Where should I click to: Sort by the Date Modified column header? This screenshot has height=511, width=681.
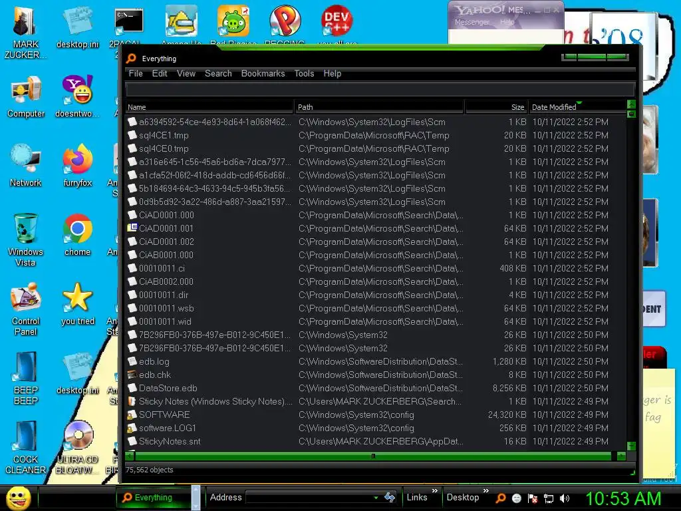tap(578, 107)
